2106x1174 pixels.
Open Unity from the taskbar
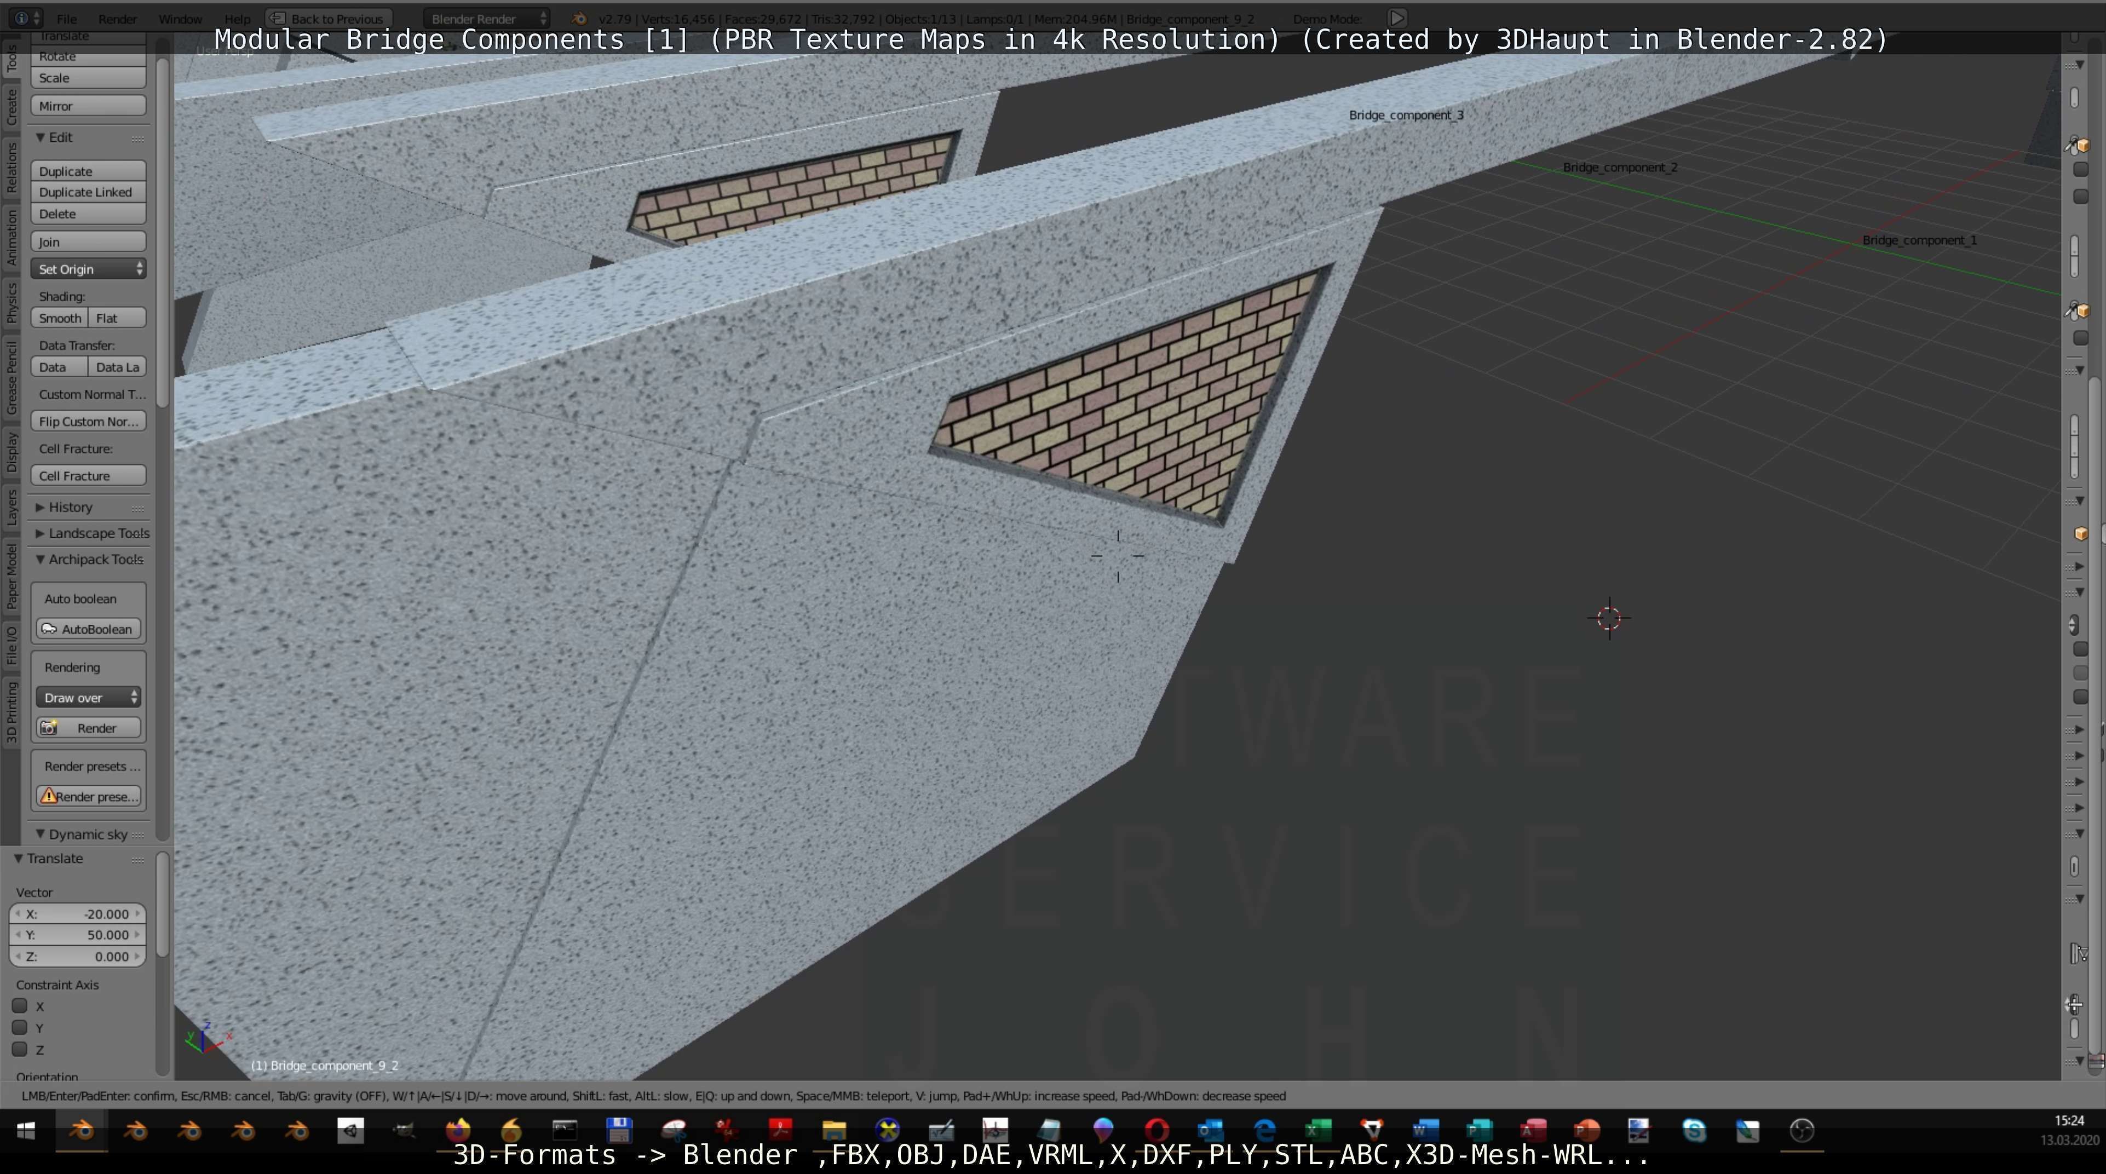coord(351,1131)
